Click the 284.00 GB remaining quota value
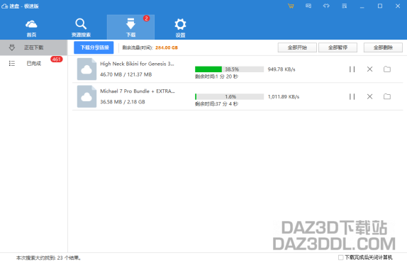 coord(167,47)
